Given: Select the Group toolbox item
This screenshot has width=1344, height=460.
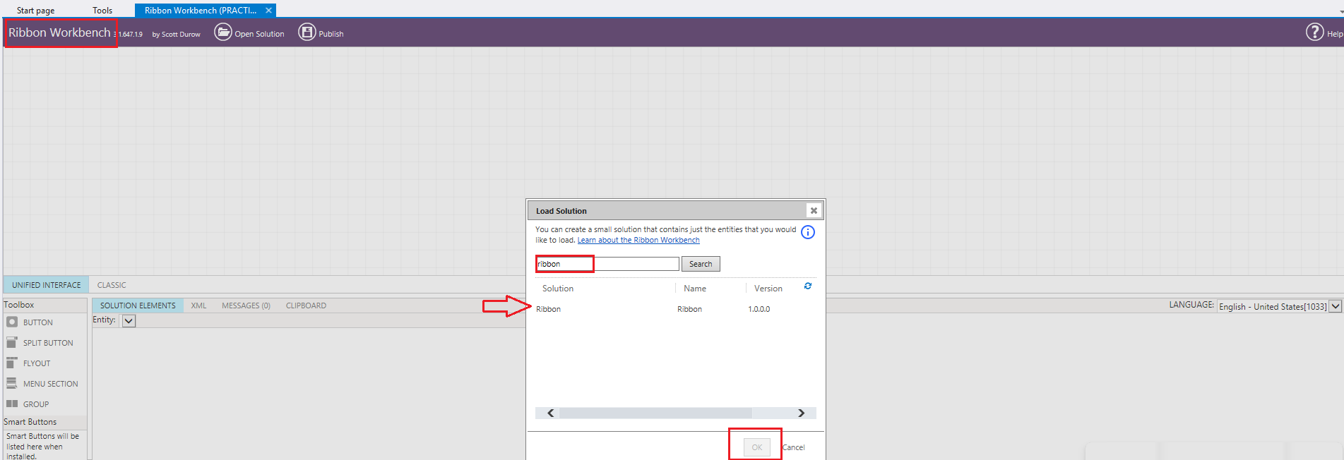Looking at the screenshot, I should (35, 404).
